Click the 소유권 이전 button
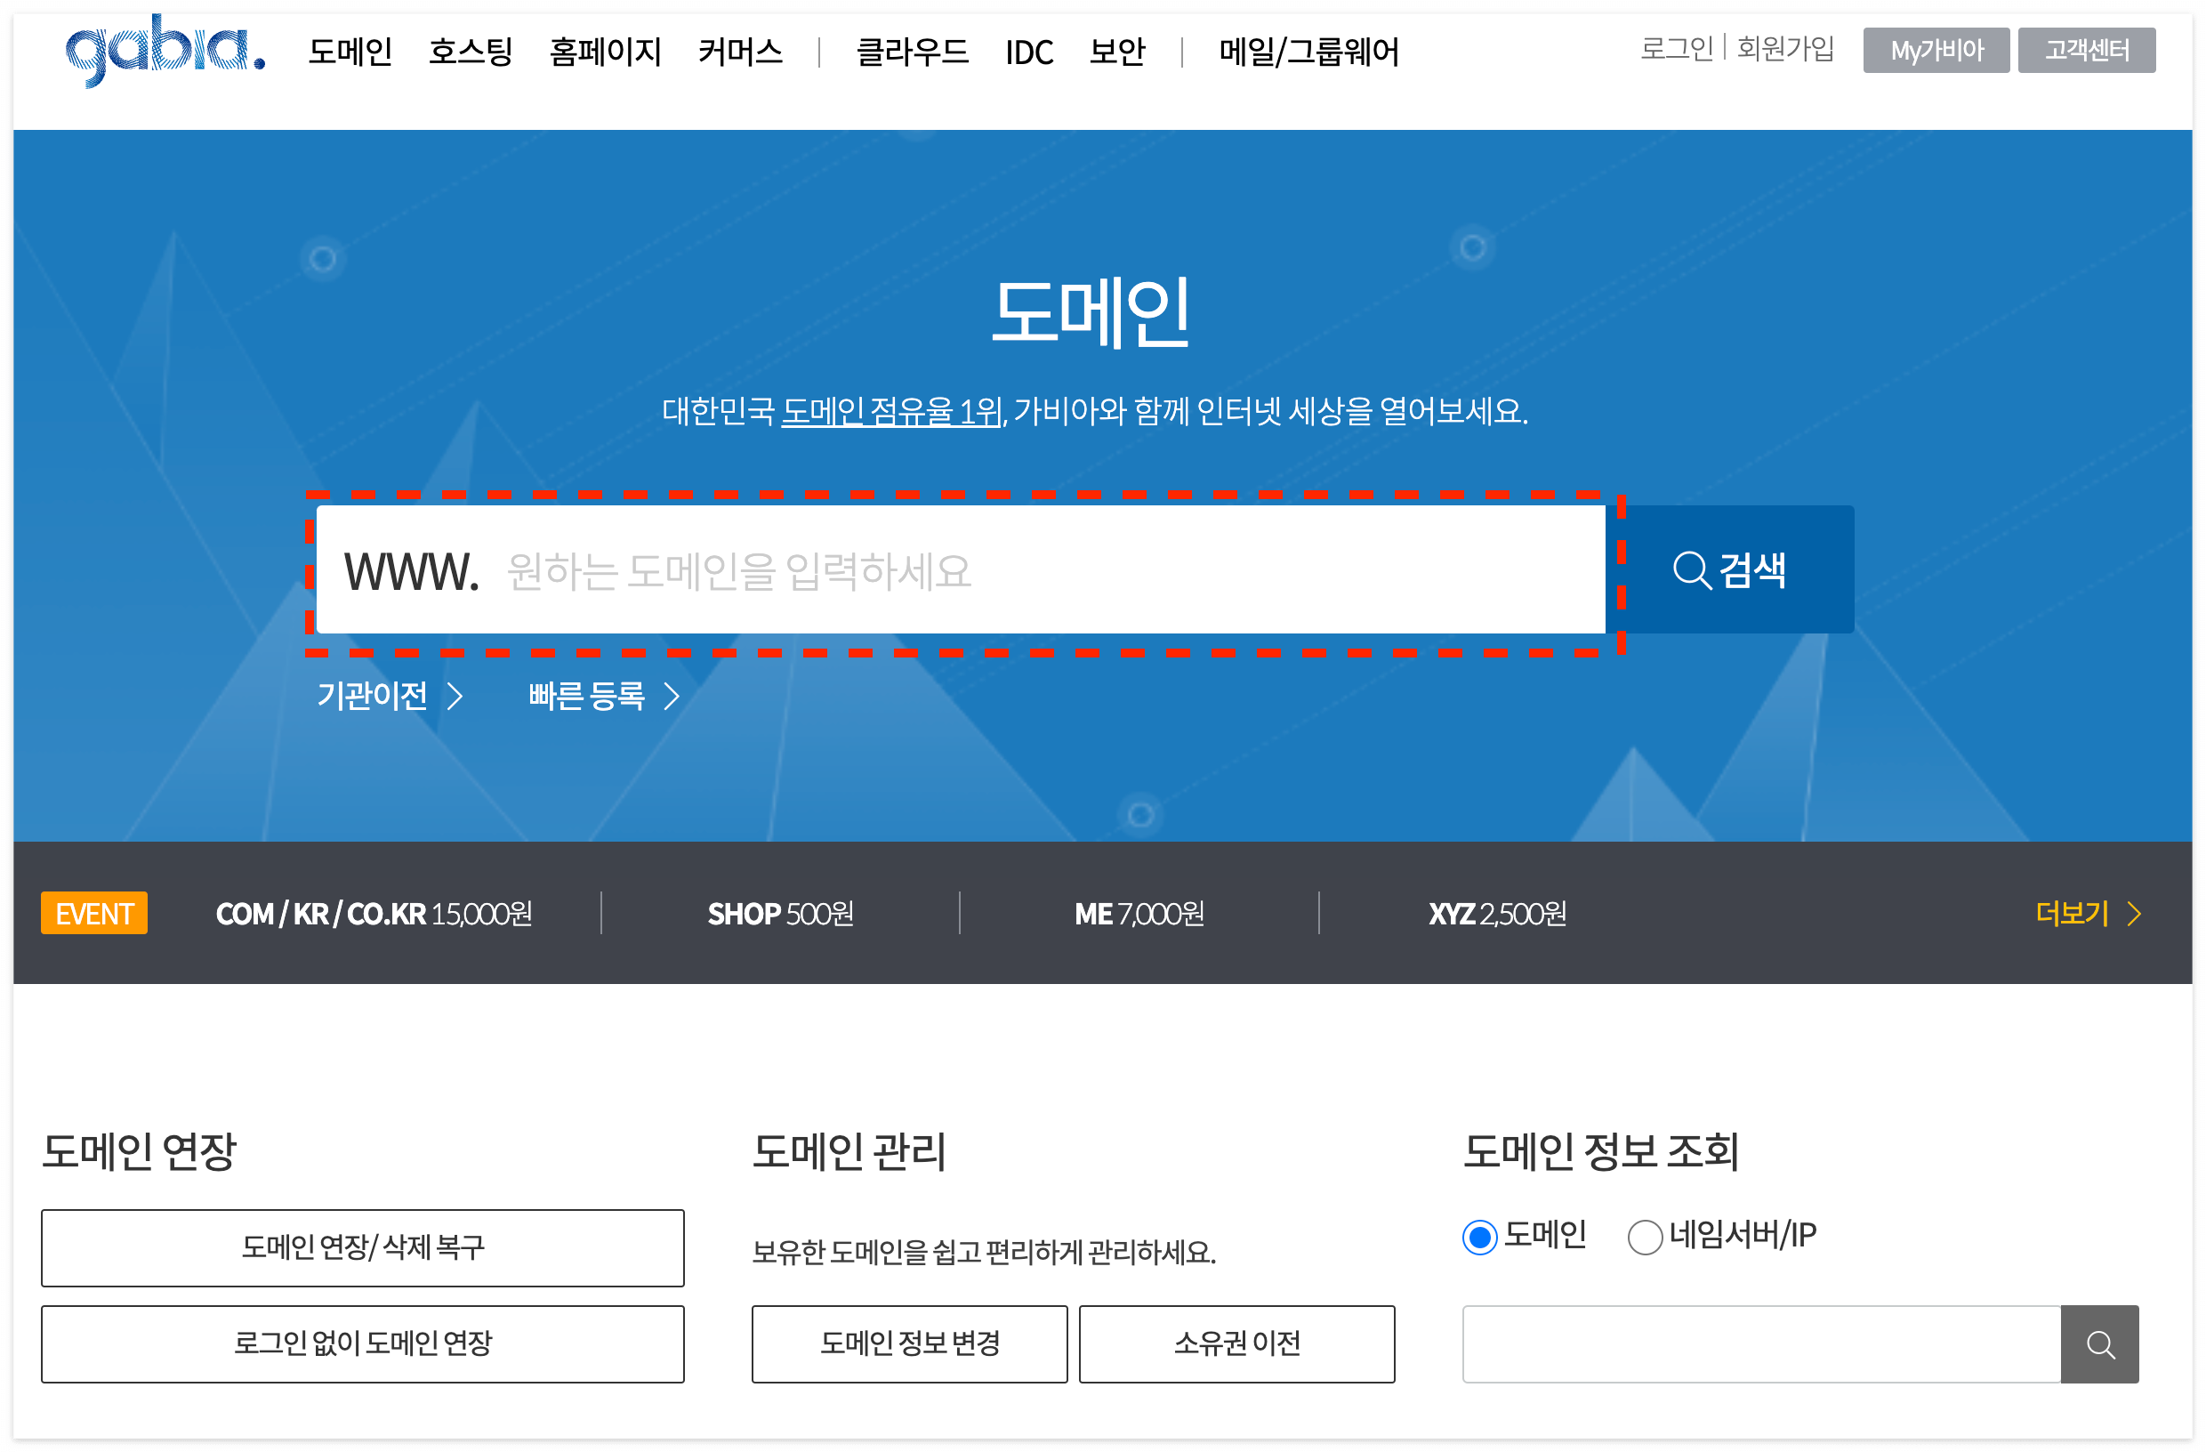The width and height of the screenshot is (2206, 1452). click(x=1236, y=1343)
